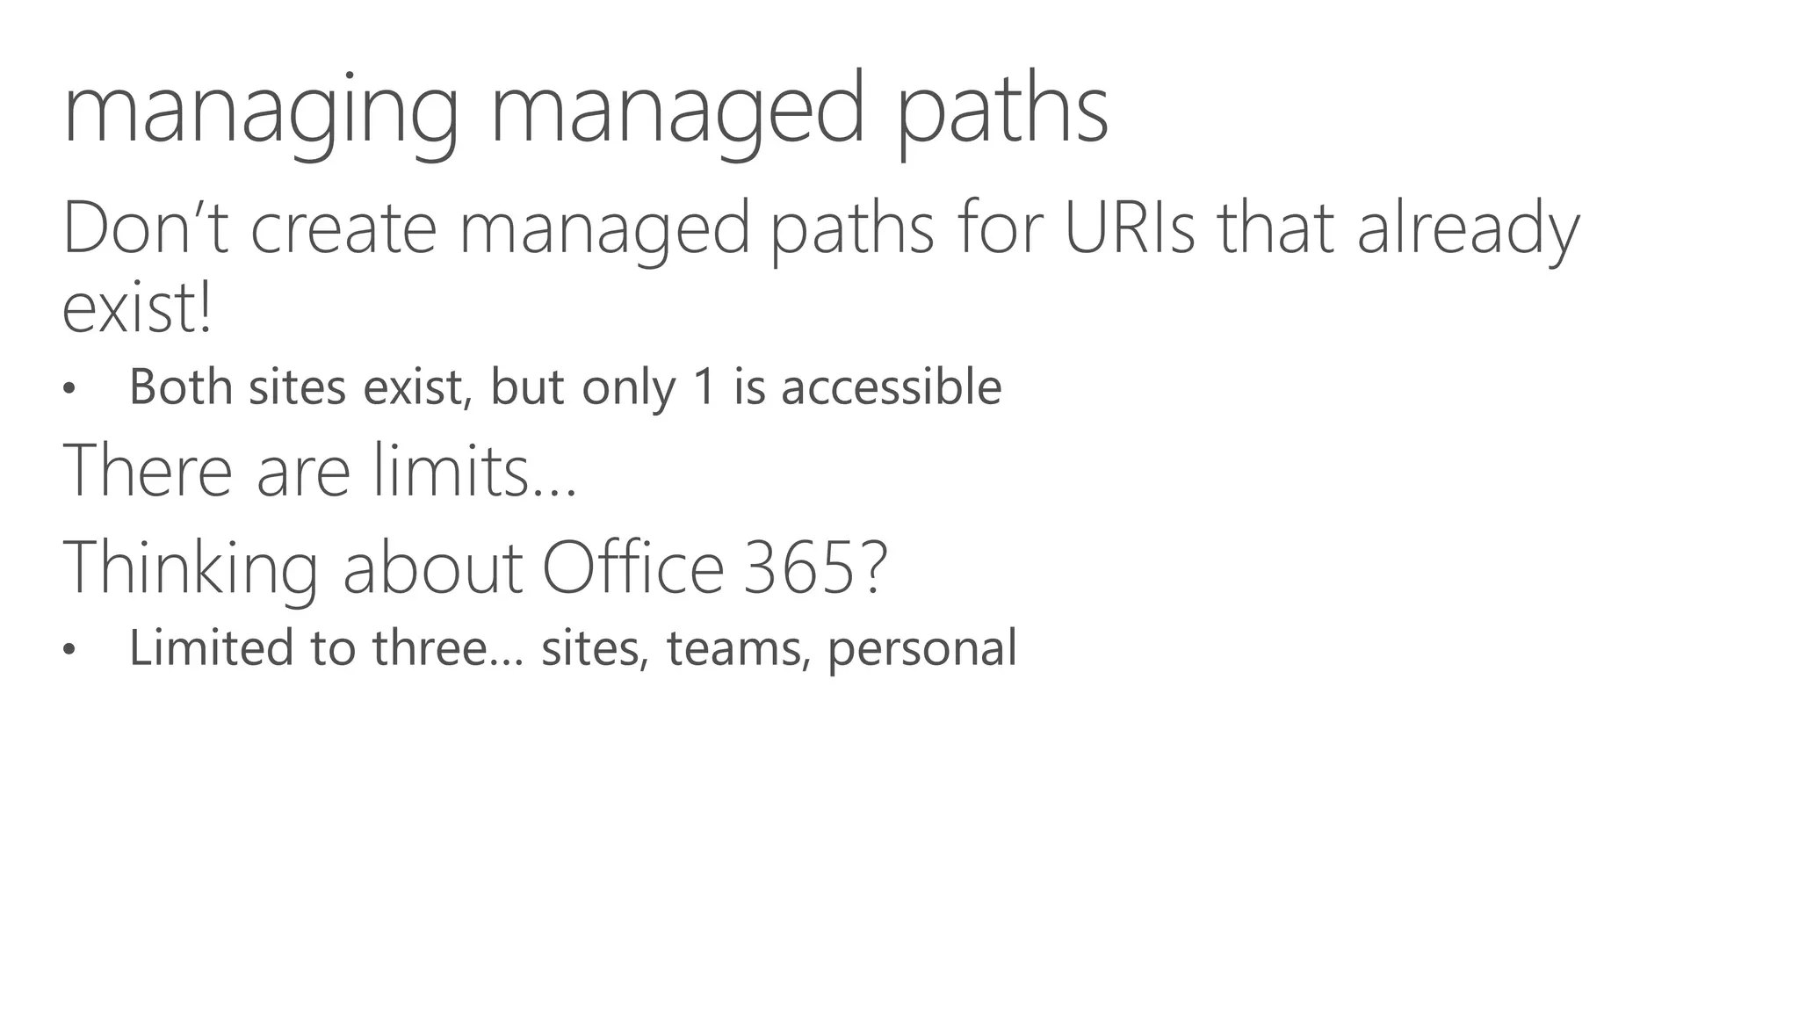
Task: Click the text 'Both sites exist'
Action: 294,387
